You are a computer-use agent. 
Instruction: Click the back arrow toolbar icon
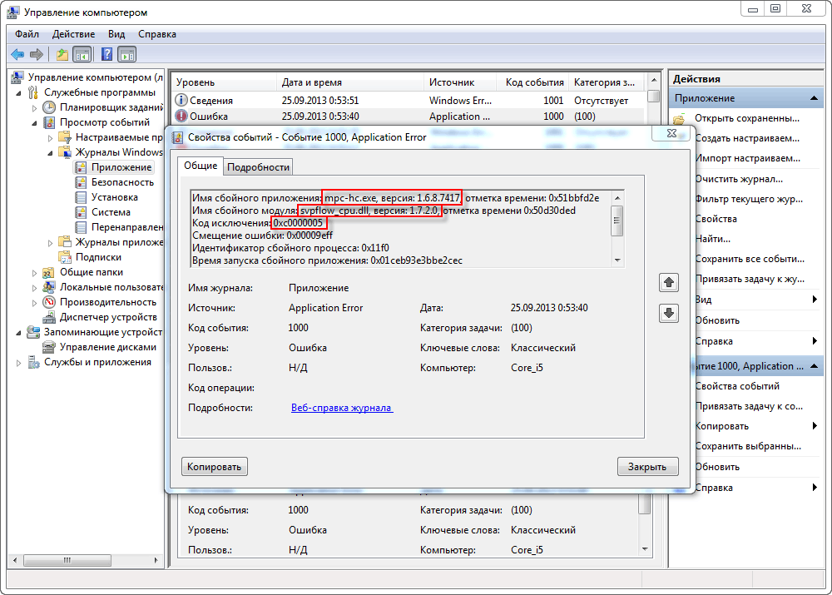pyautogui.click(x=17, y=54)
